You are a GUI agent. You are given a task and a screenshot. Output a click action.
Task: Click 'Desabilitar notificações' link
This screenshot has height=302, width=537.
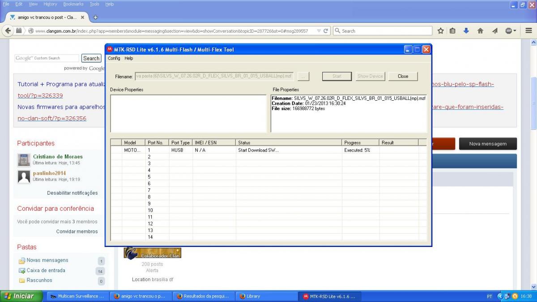[72, 193]
